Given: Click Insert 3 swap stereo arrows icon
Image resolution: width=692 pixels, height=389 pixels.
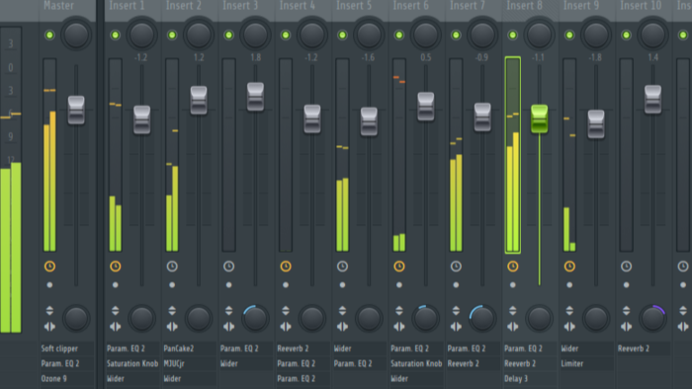Looking at the screenshot, I should click(228, 327).
